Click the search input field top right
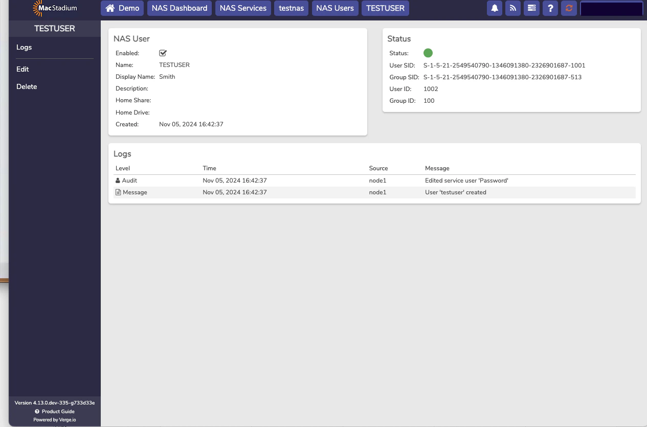This screenshot has width=647, height=427. tap(611, 8)
